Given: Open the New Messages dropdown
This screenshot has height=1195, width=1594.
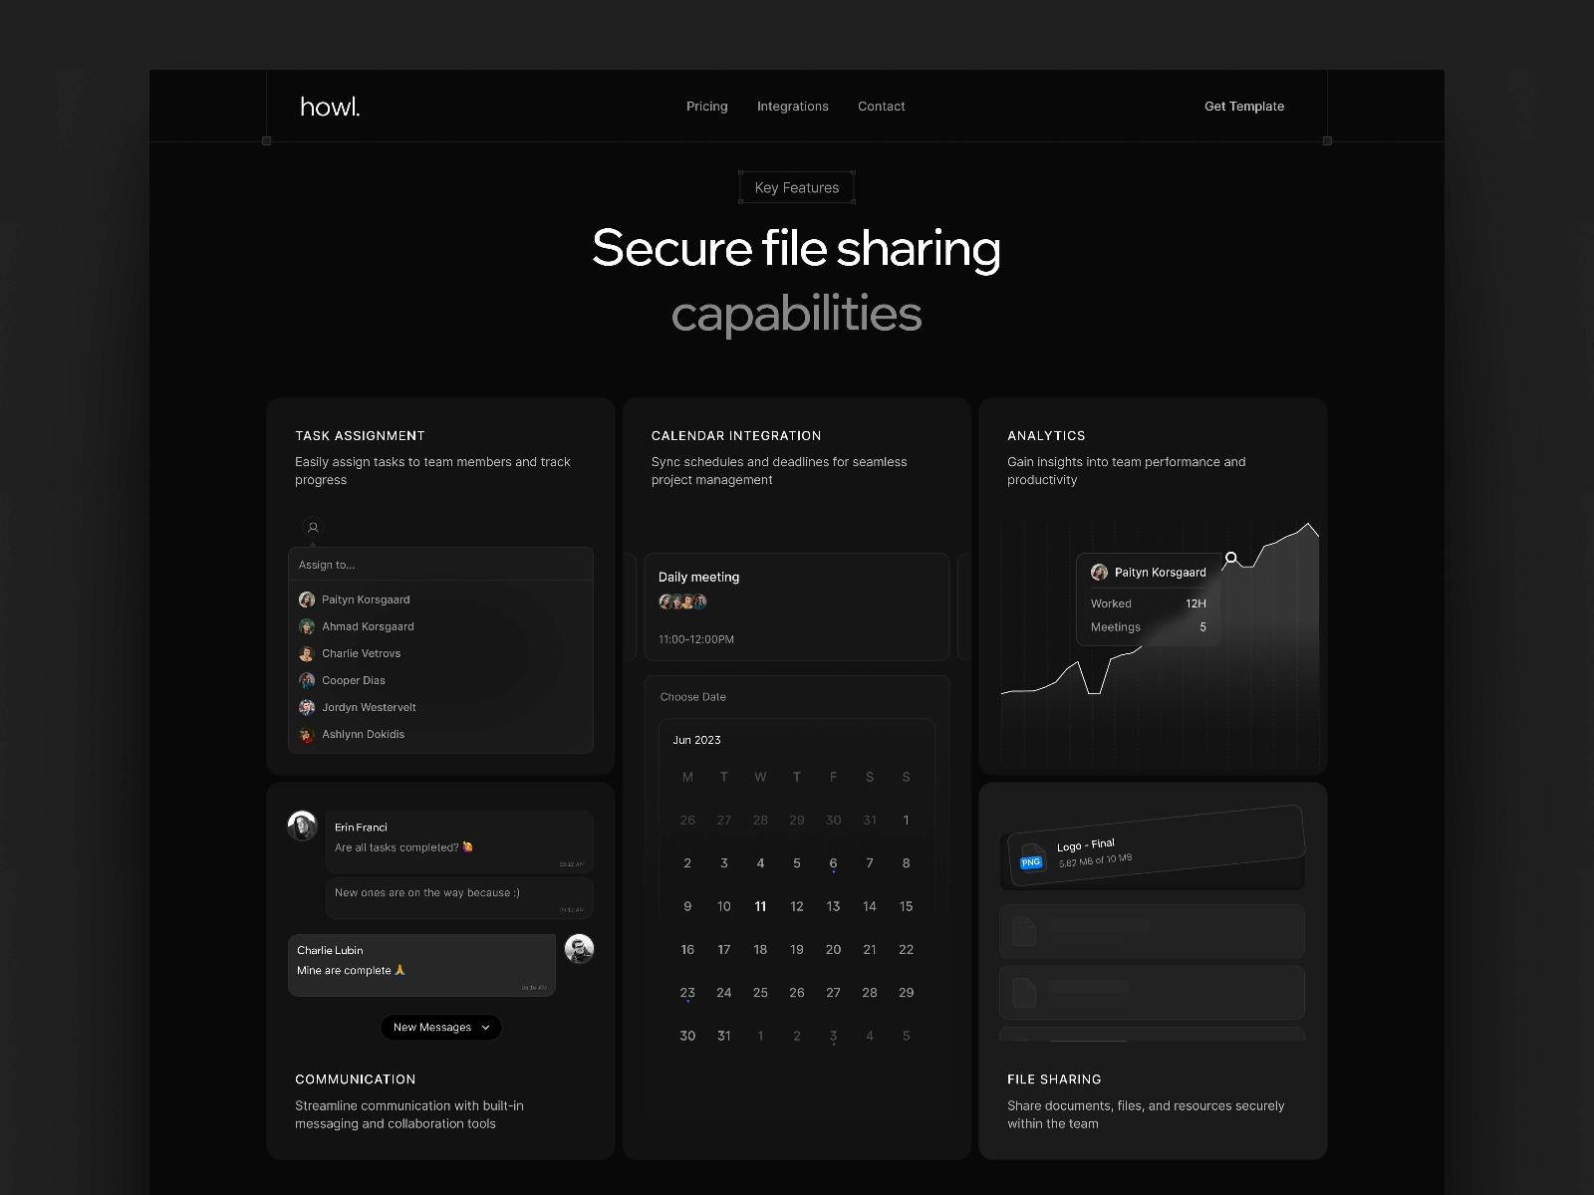Looking at the screenshot, I should [441, 1027].
